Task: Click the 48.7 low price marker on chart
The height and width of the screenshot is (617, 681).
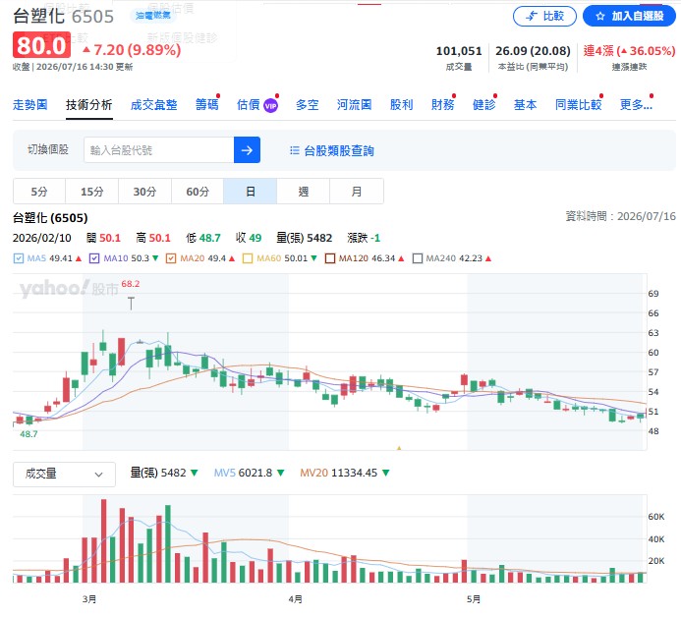Action: click(x=28, y=434)
